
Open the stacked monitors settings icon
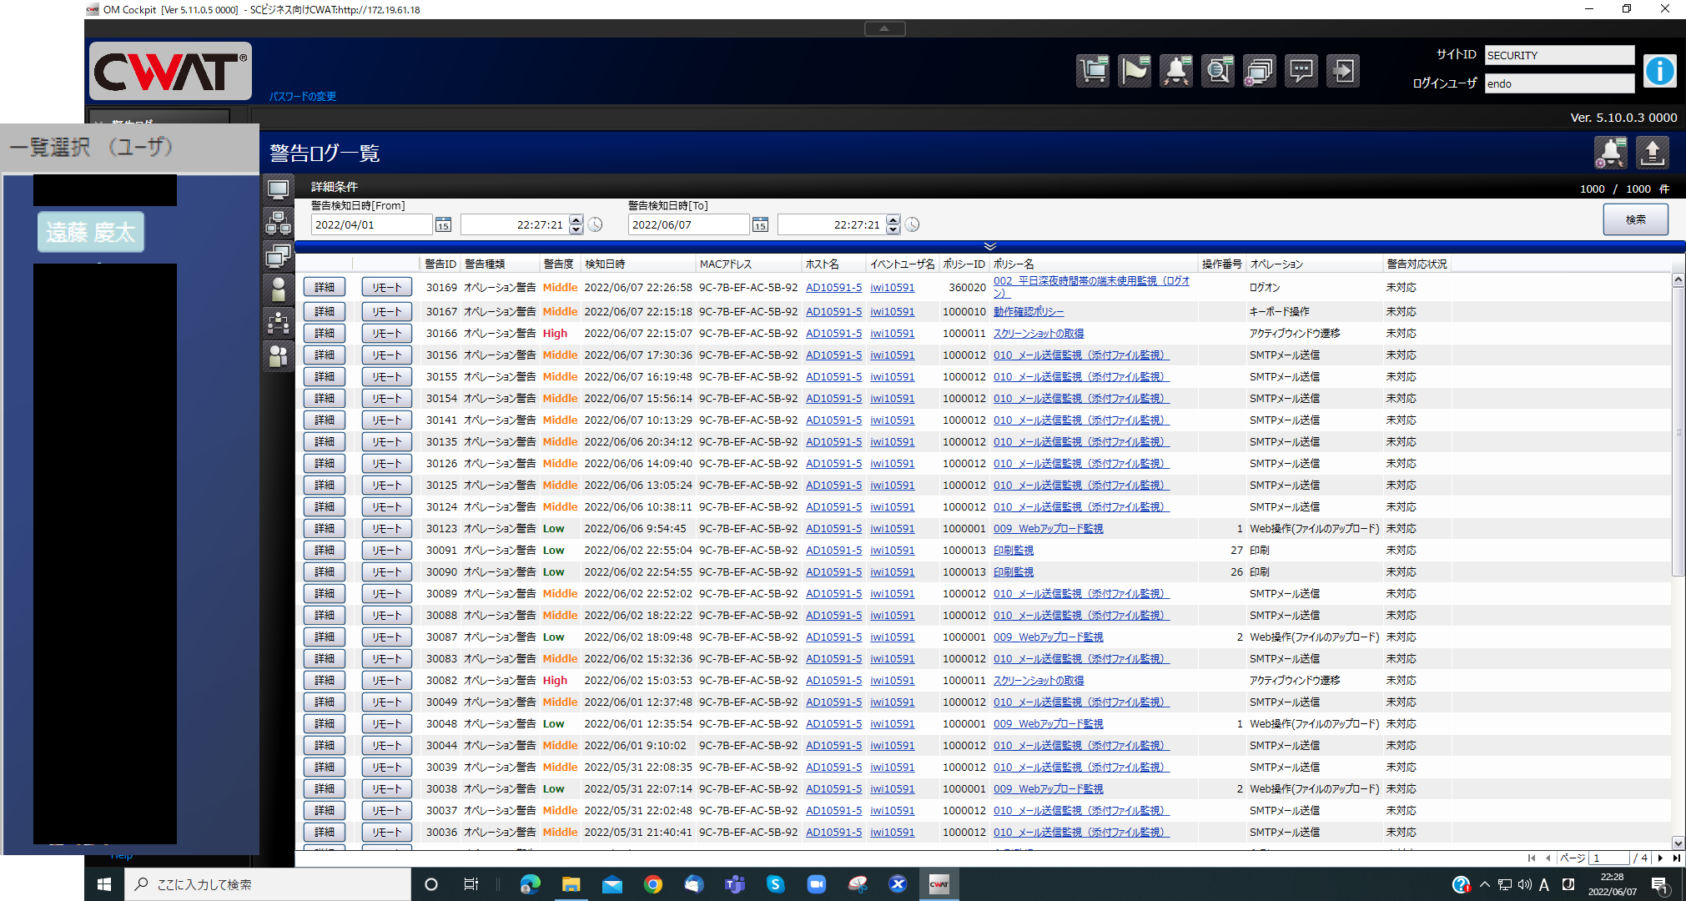tap(1260, 71)
